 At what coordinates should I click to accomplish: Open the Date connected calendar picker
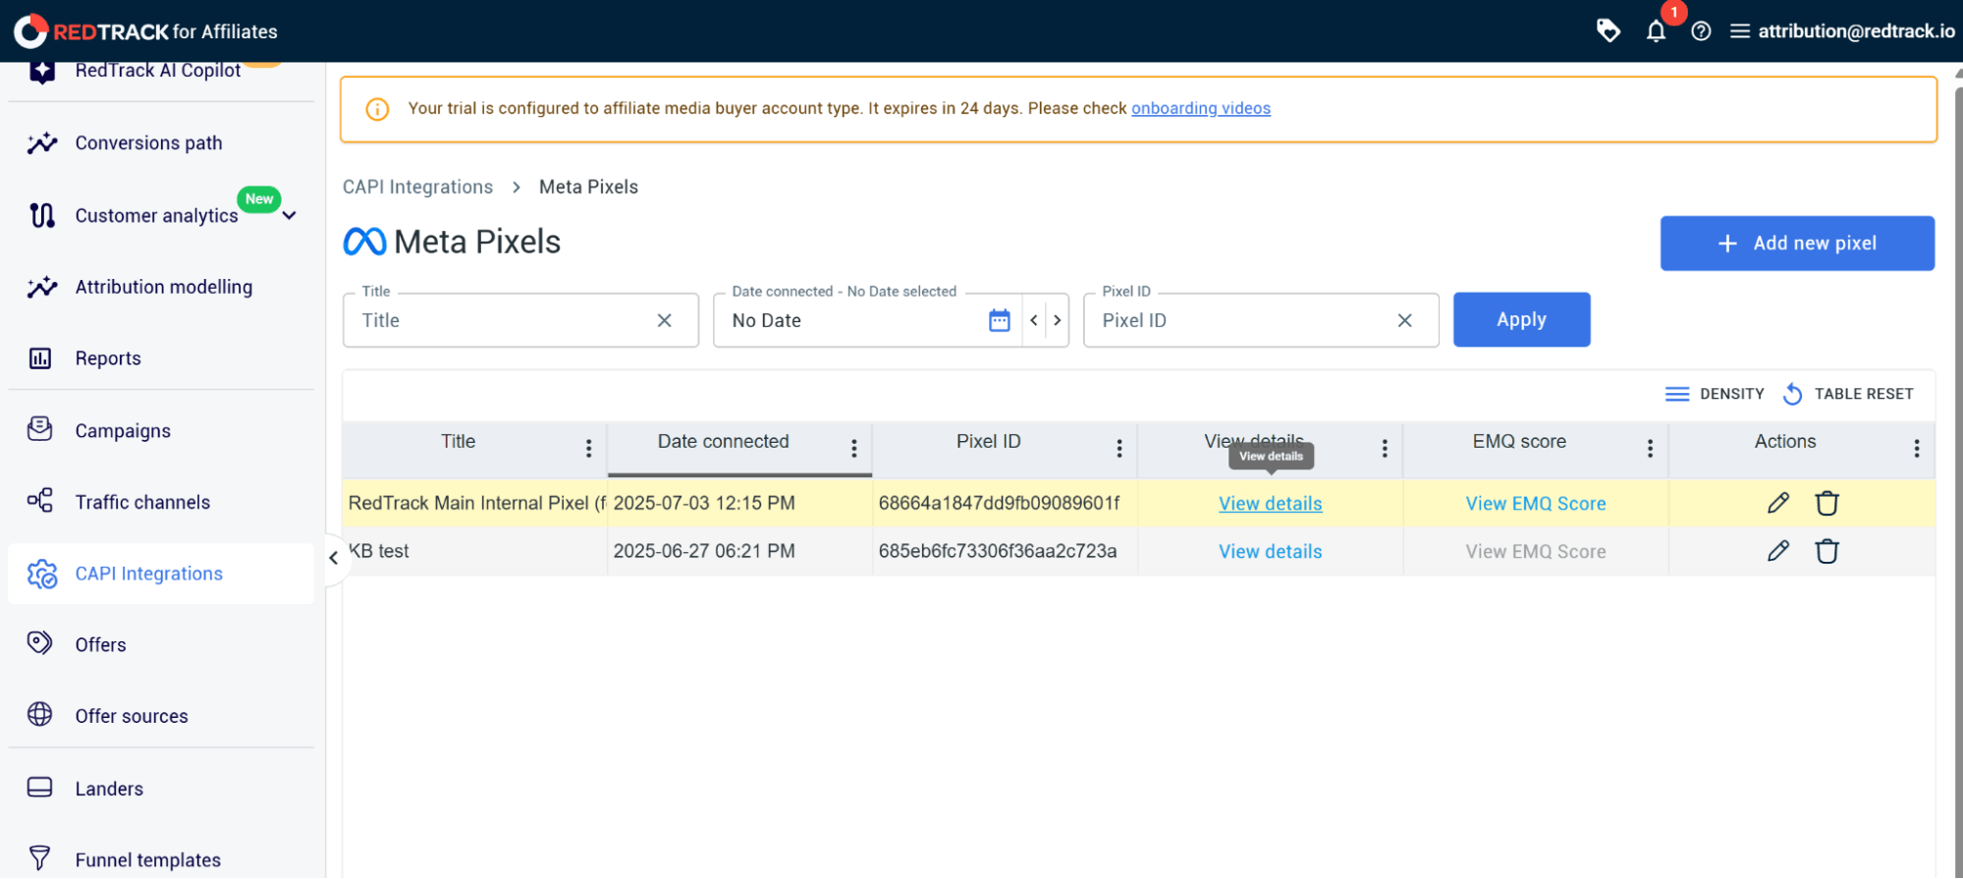pyautogui.click(x=1000, y=320)
